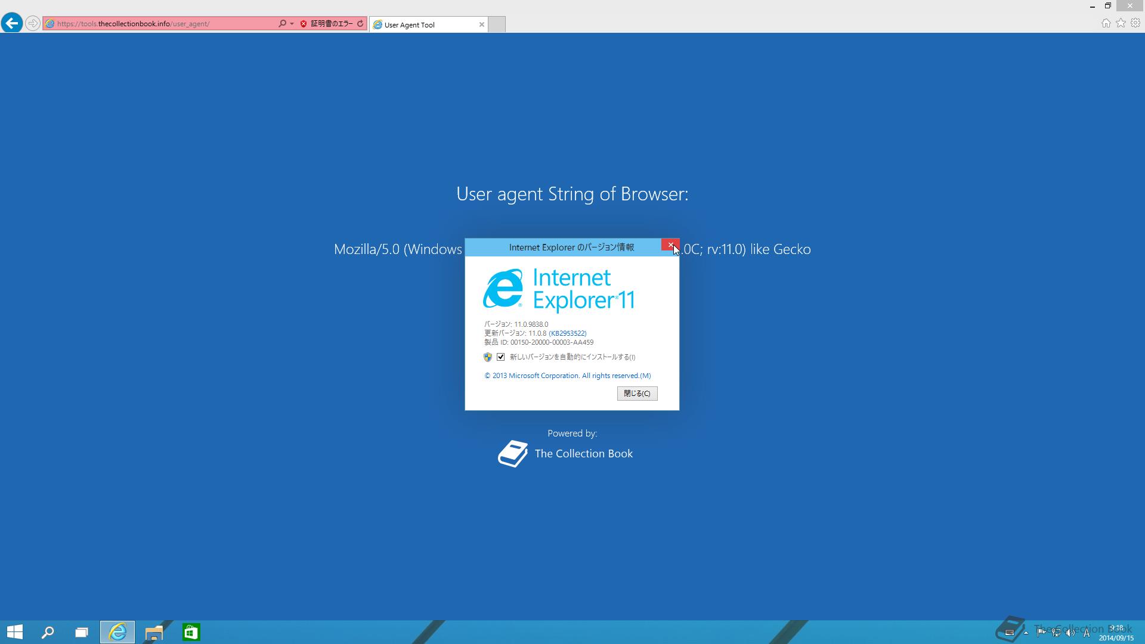Viewport: 1145px width, 644px height.
Task: Click the search magnifier in the address bar
Action: tap(282, 24)
